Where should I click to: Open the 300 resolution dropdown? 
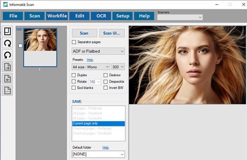[x=118, y=67]
